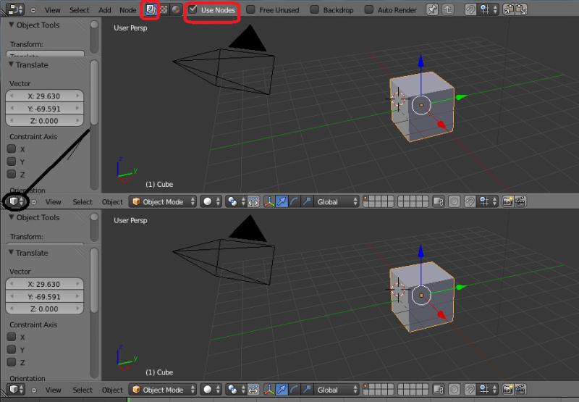Check X constraint axis in top viewport panel
This screenshot has width=579, height=402.
tap(12, 149)
